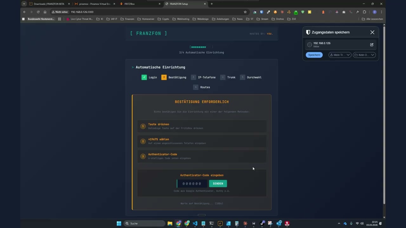Open Alle Lesezeichen folder

[372, 19]
